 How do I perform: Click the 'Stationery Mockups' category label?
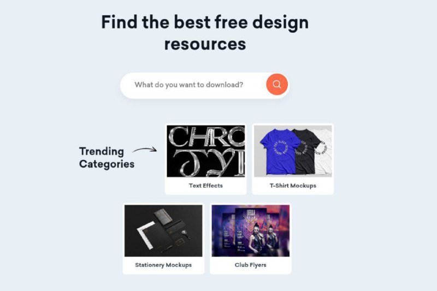163,265
